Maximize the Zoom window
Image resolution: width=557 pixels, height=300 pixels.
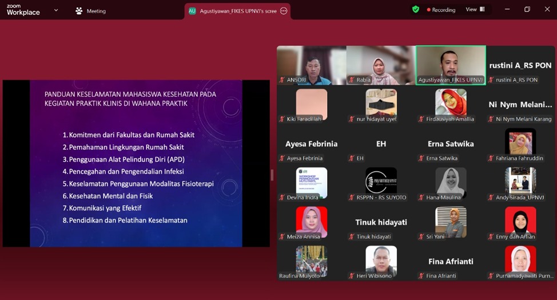tap(527, 9)
